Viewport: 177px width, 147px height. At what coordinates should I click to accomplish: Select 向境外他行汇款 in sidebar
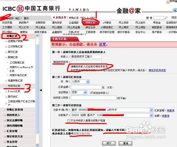click(x=18, y=75)
